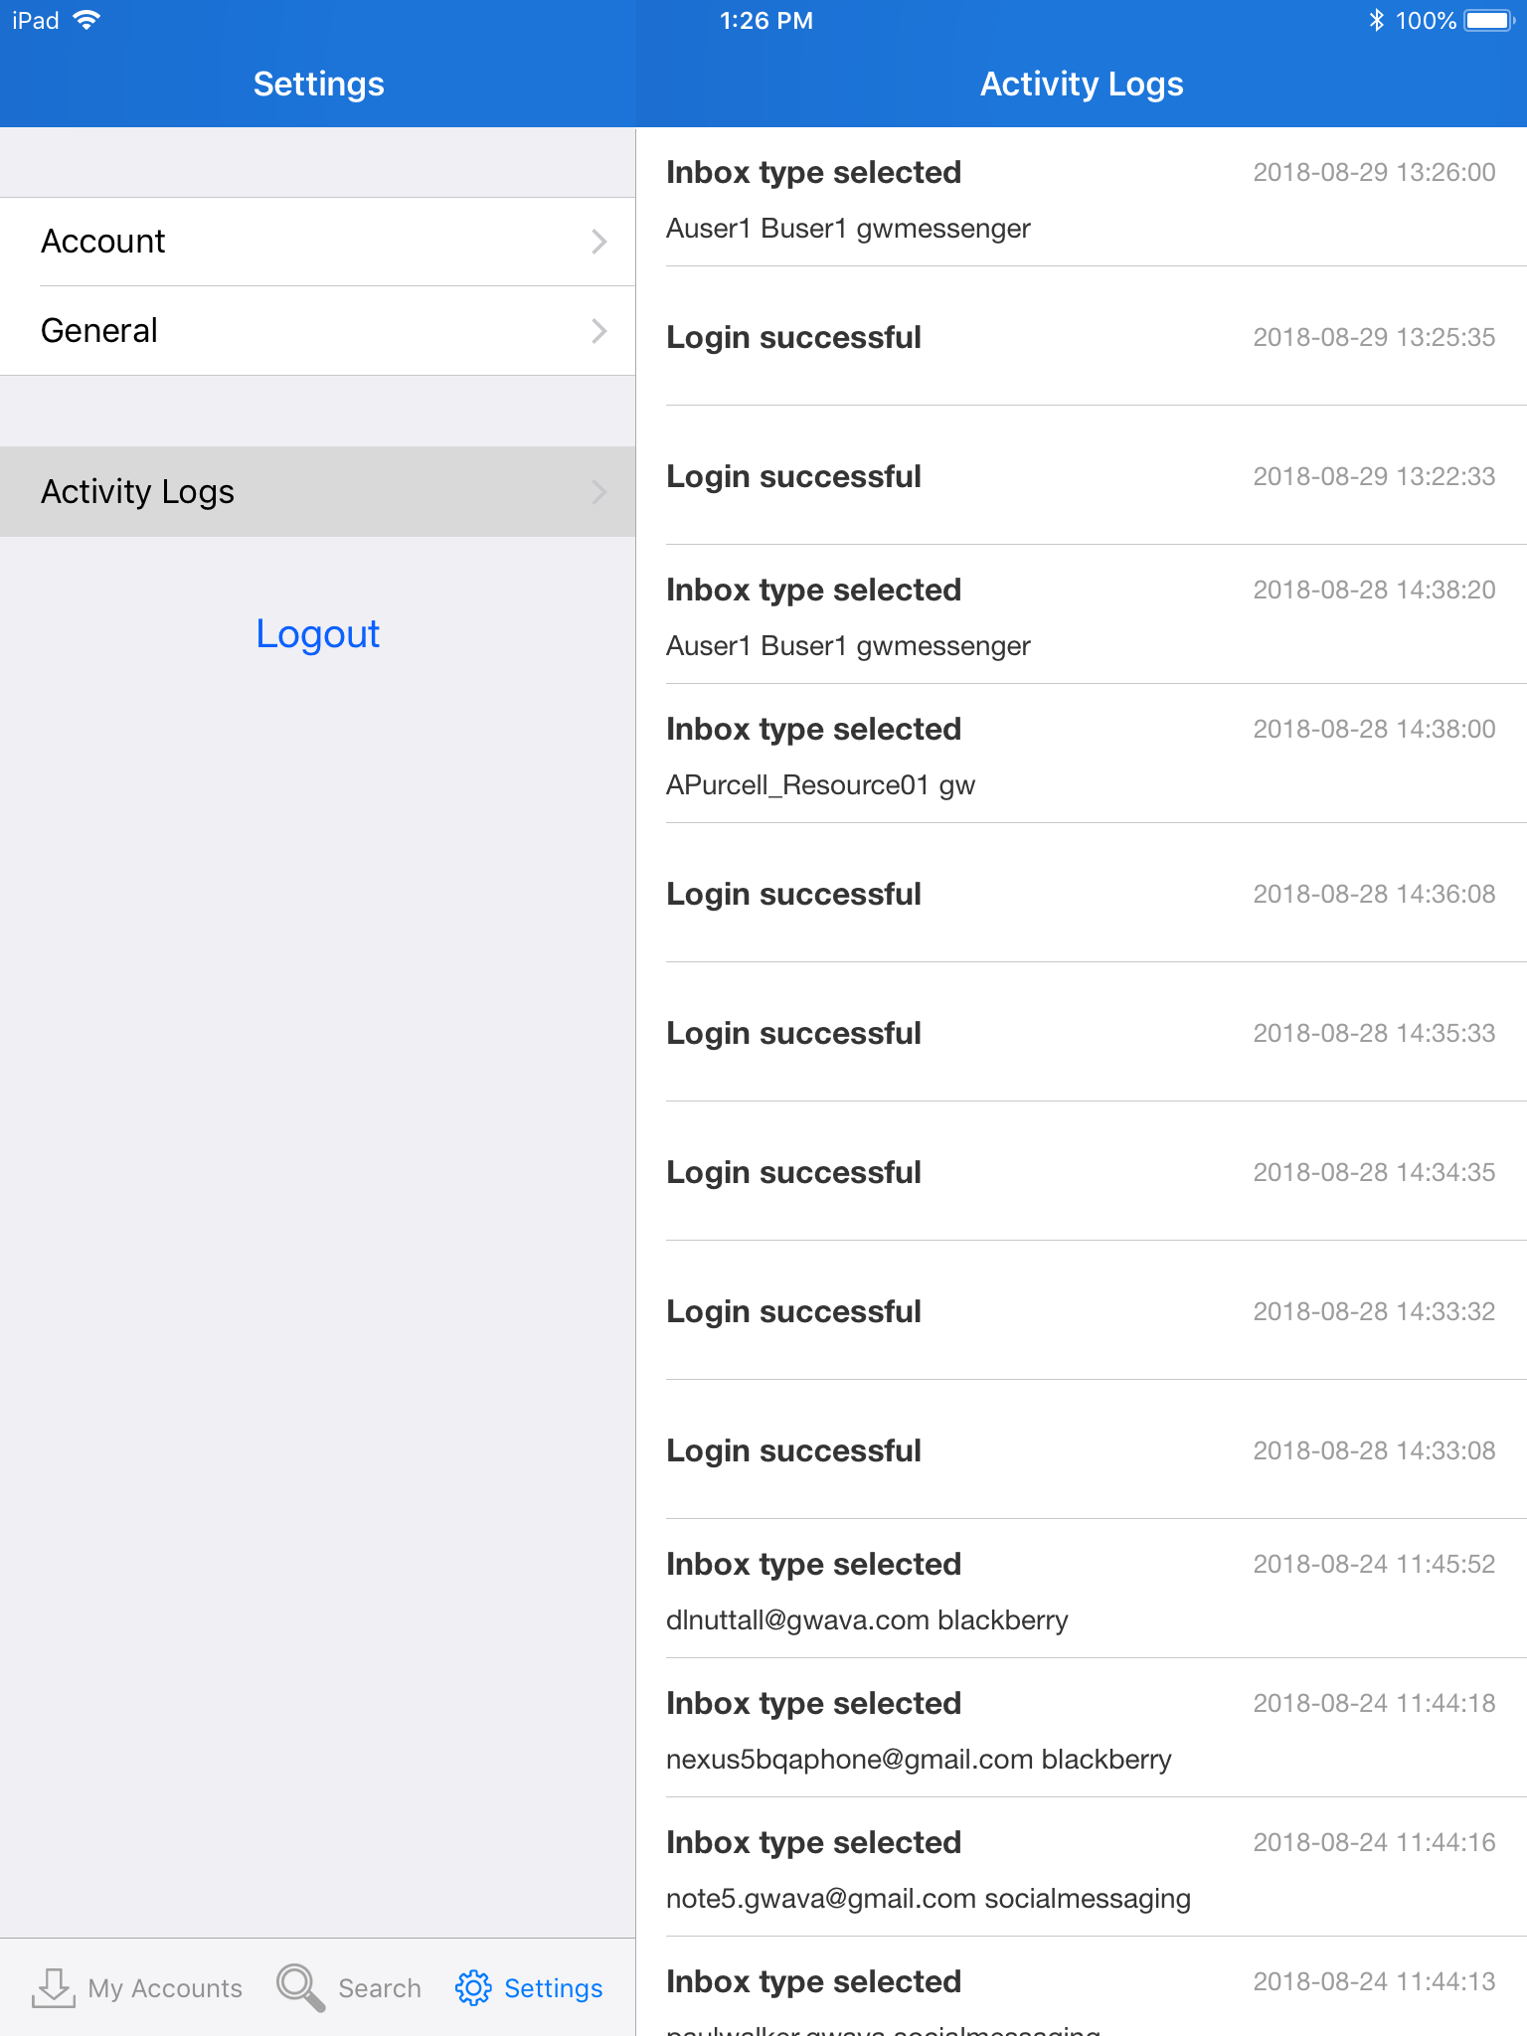
Task: Open log entry for APurcell_Resource01 gw
Action: coord(1081,756)
